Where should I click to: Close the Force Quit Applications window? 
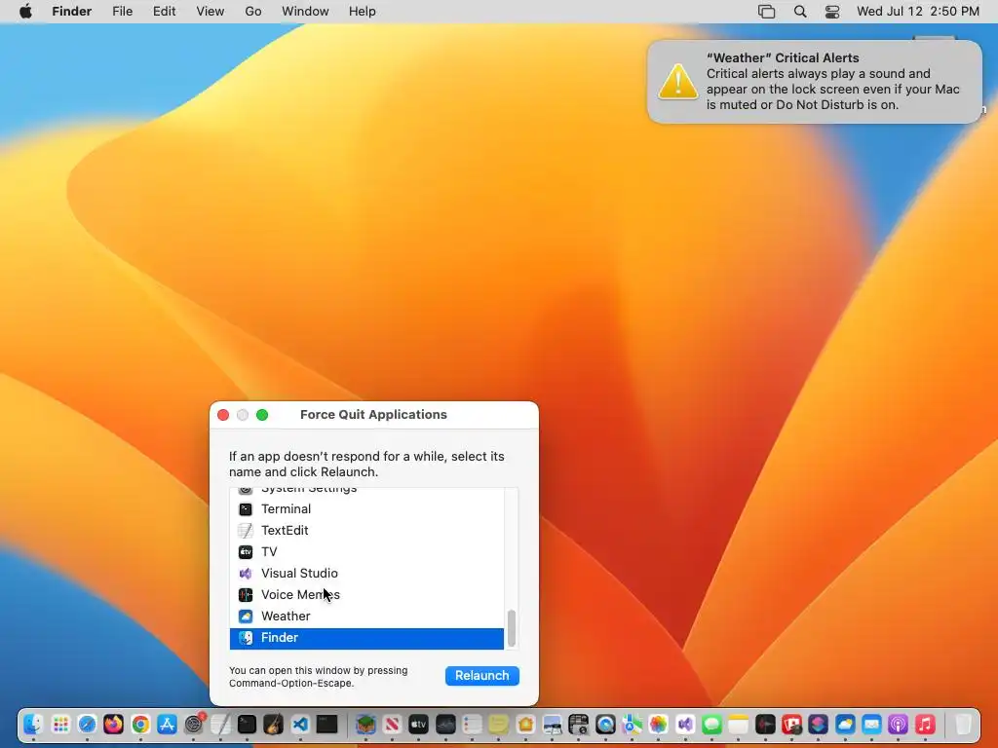223,415
